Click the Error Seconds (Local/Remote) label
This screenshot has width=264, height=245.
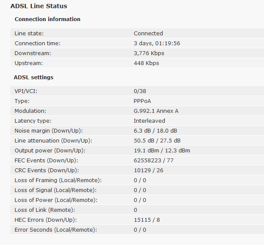[56, 230]
